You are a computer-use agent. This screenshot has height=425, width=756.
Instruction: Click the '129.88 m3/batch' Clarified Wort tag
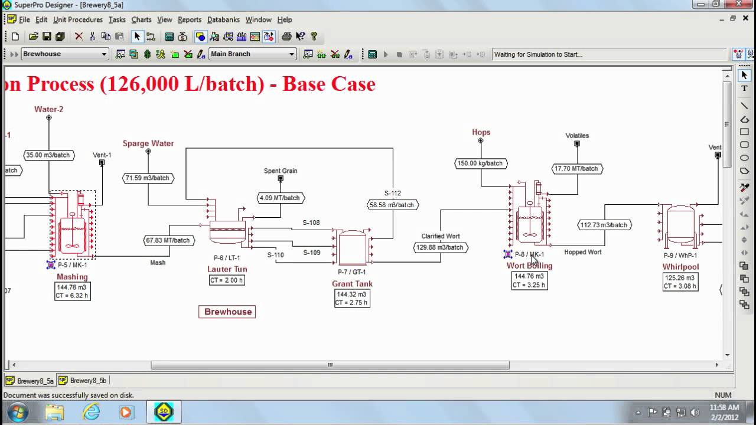(441, 247)
